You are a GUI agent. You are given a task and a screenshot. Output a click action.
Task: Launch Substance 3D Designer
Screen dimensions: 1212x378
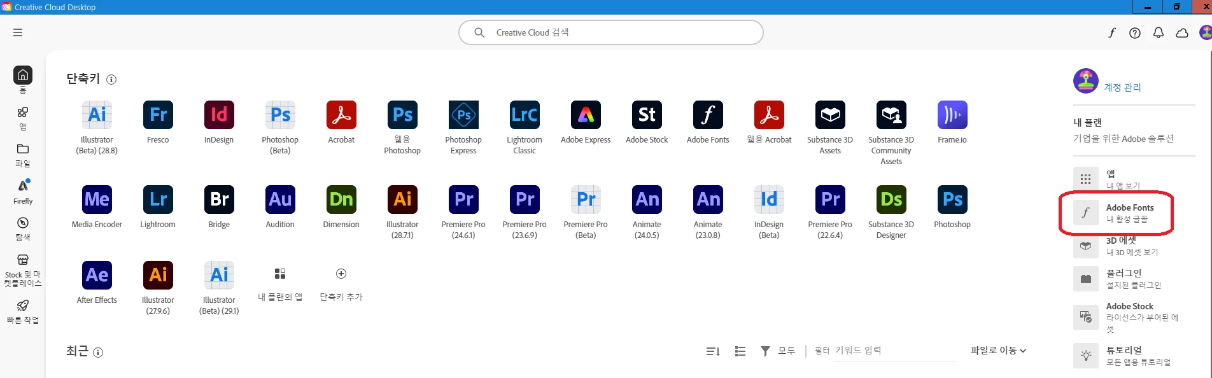tap(891, 199)
